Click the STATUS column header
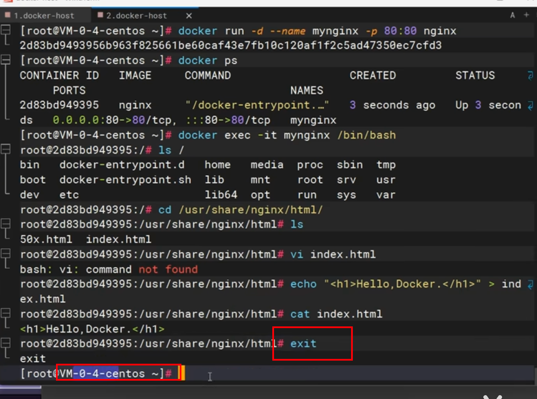This screenshot has width=537, height=399. pyautogui.click(x=475, y=75)
